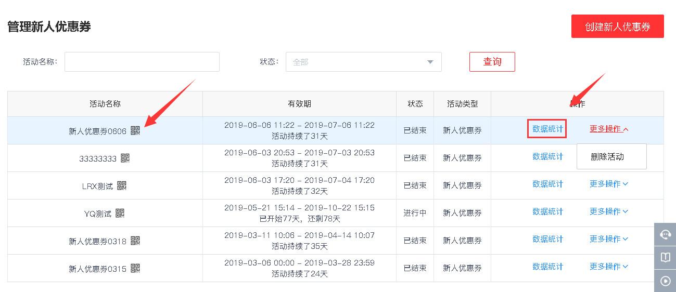The image size is (676, 292).
Task: Open the video tutorial play icon
Action: click(x=665, y=281)
